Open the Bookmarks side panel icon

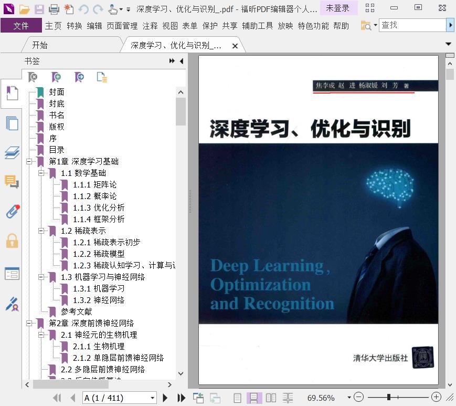click(12, 93)
